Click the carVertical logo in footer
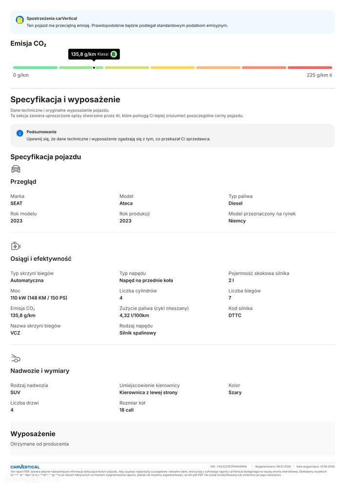The height and width of the screenshot is (487, 345). tap(25, 467)
